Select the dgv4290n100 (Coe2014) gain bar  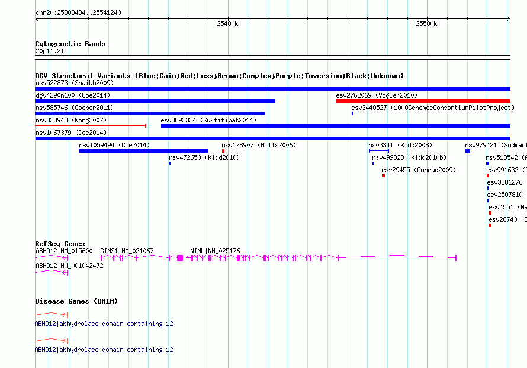point(155,101)
